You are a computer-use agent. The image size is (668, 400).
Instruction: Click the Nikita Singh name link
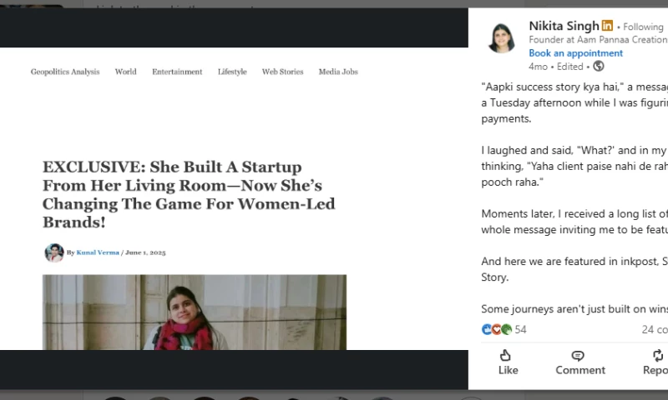[564, 26]
